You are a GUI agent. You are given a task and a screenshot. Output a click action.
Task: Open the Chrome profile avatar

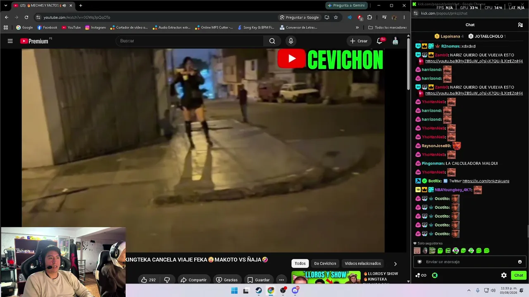[394, 17]
